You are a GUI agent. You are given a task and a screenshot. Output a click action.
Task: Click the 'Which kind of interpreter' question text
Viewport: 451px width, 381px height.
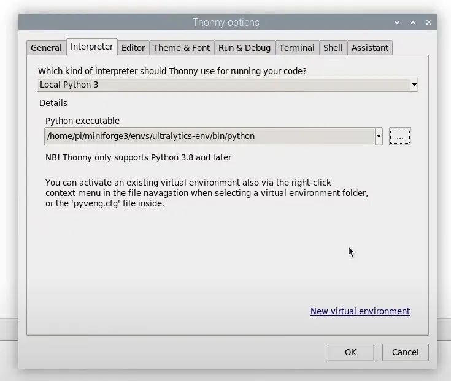pos(172,71)
